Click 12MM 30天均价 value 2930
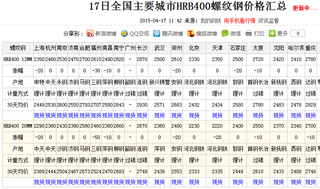Viewport: 320px width, 189px height. (x=142, y=105)
